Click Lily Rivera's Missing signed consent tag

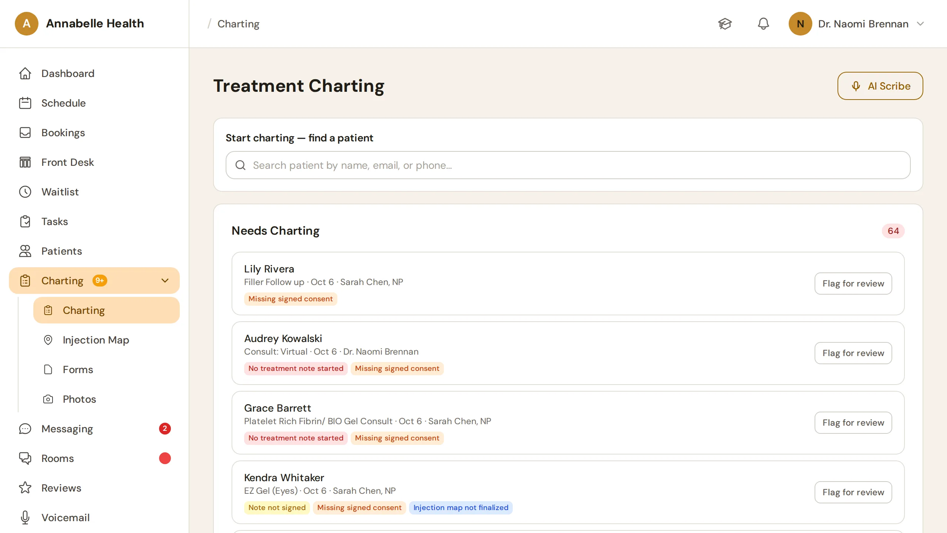291,299
